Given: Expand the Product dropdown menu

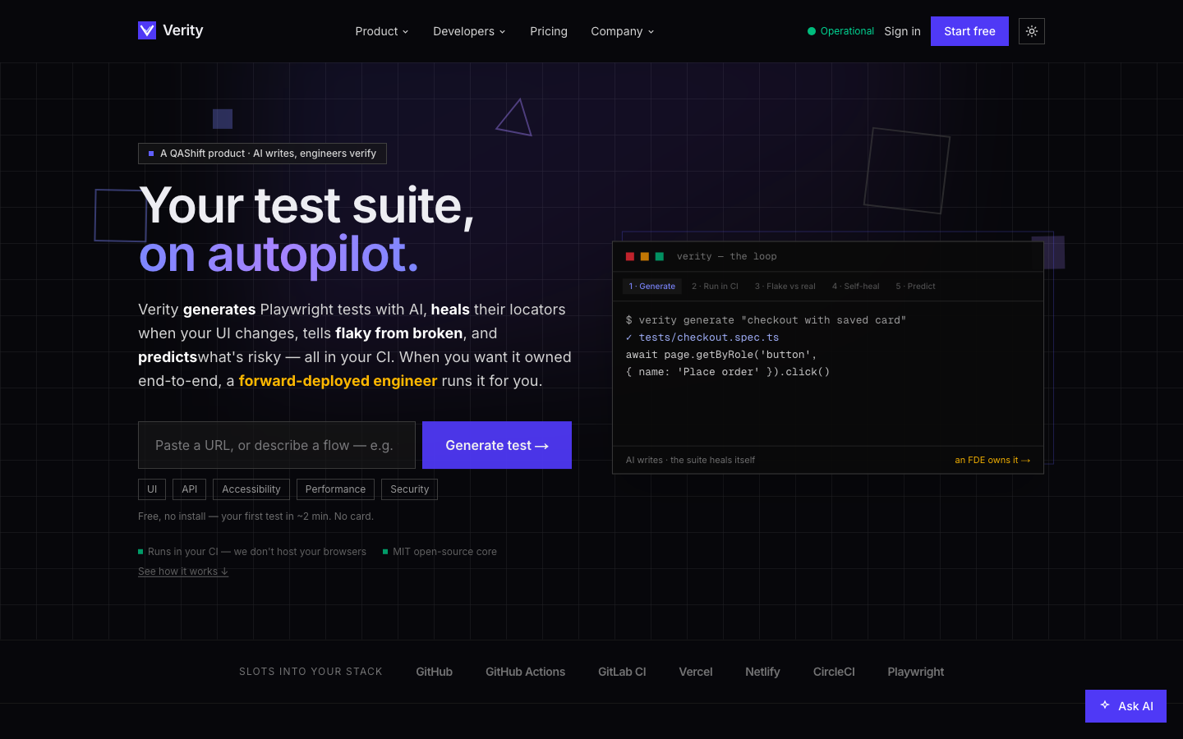Looking at the screenshot, I should pyautogui.click(x=382, y=31).
